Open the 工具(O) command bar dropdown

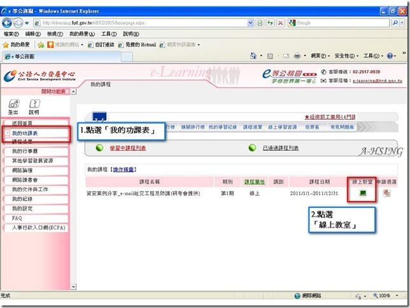coord(373,56)
